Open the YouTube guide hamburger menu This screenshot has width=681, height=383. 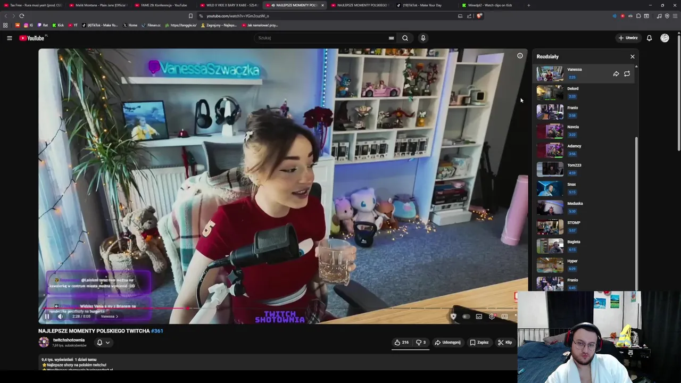click(x=9, y=38)
